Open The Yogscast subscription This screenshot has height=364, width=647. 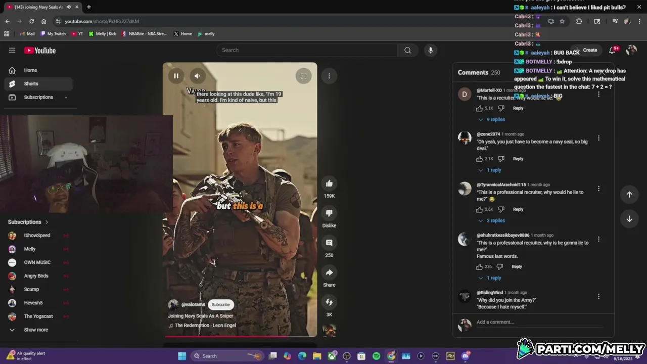tap(38, 316)
